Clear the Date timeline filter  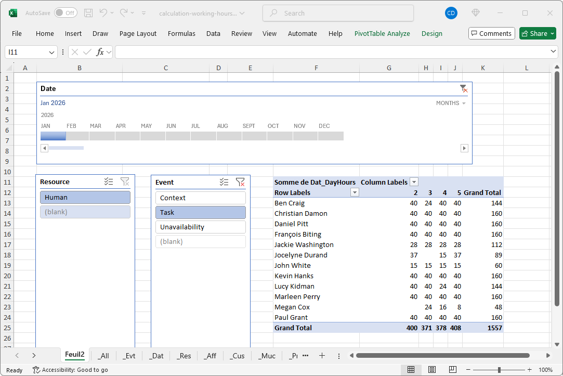tap(463, 88)
